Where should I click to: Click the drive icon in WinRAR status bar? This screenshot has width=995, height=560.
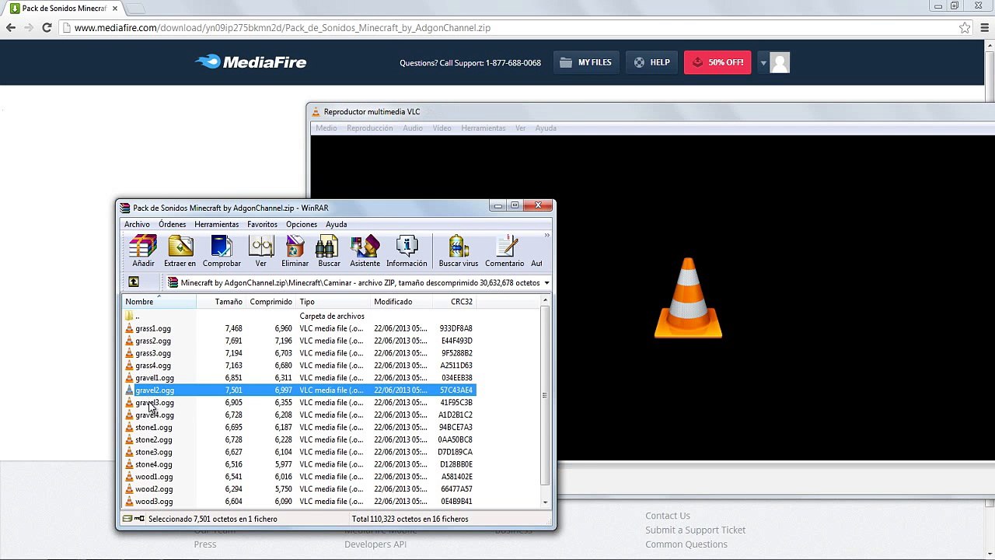coord(127,519)
